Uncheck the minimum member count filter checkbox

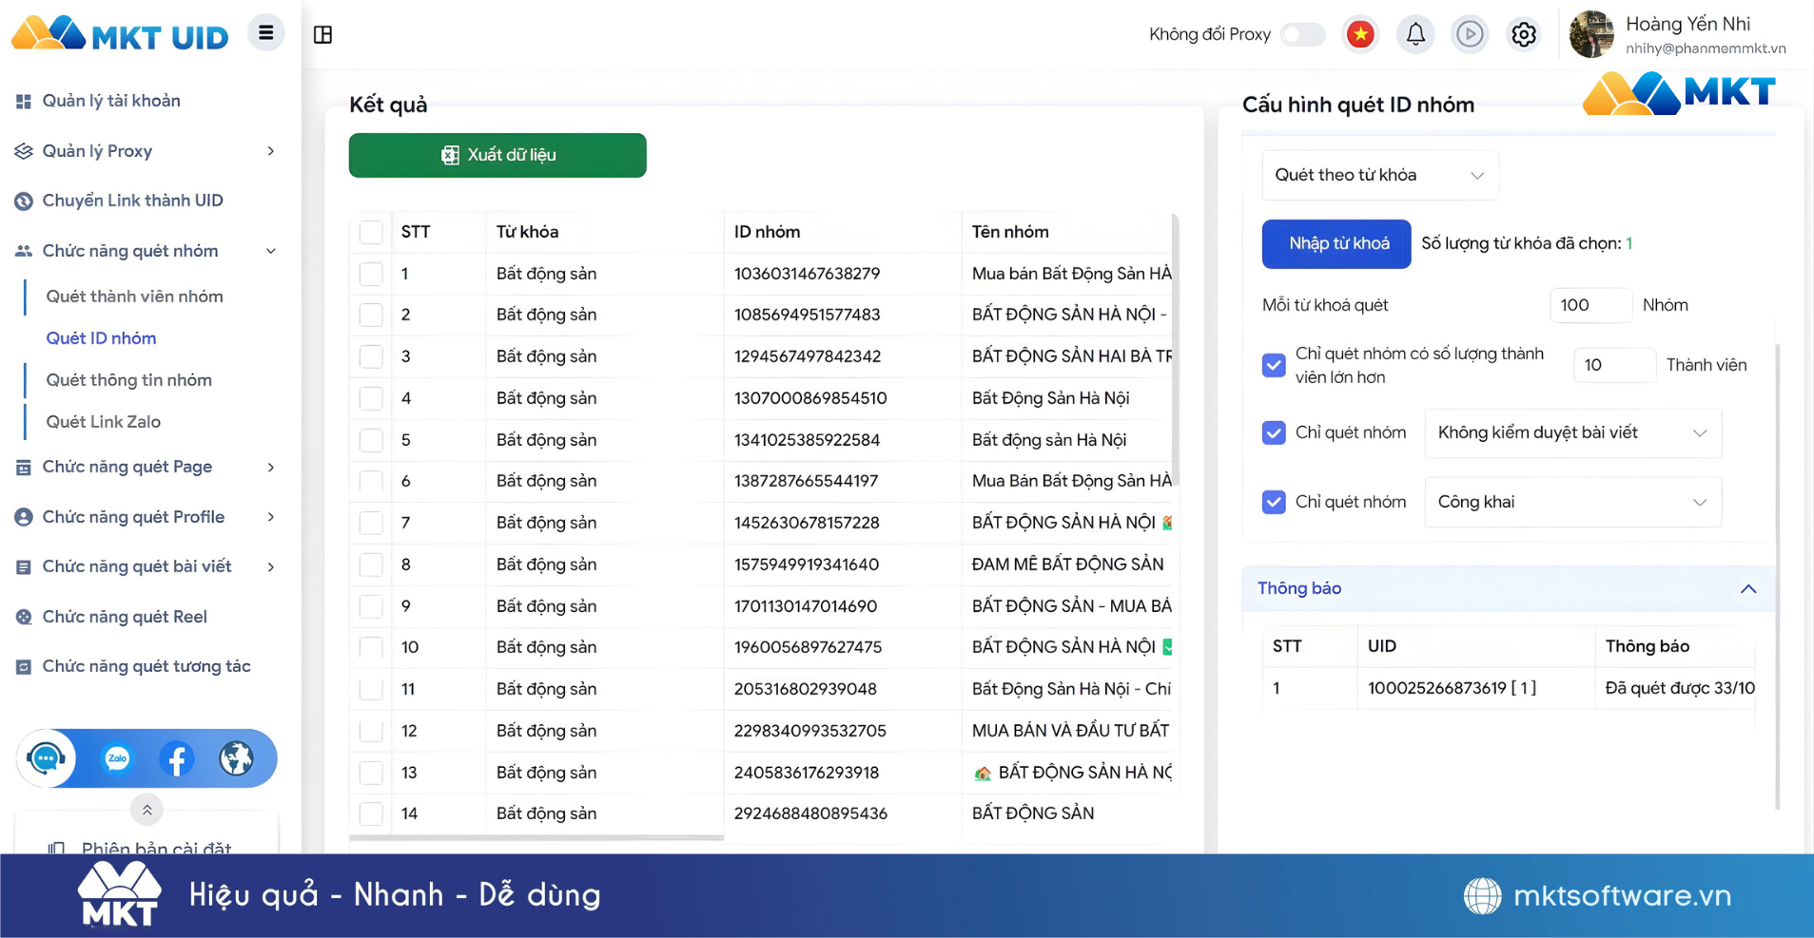(1274, 365)
